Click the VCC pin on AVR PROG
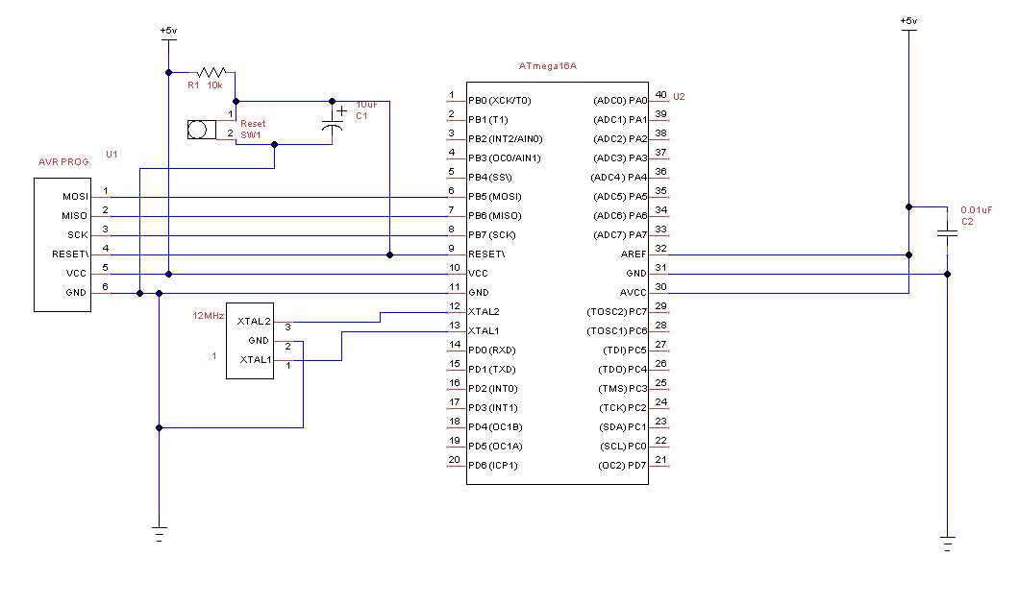The width and height of the screenshot is (1019, 605). click(76, 274)
